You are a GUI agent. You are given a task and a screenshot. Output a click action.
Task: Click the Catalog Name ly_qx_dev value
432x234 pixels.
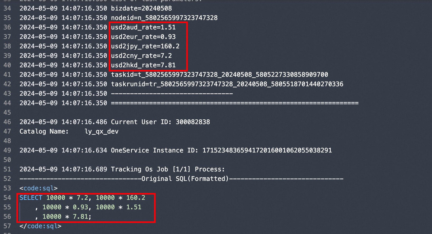102,131
